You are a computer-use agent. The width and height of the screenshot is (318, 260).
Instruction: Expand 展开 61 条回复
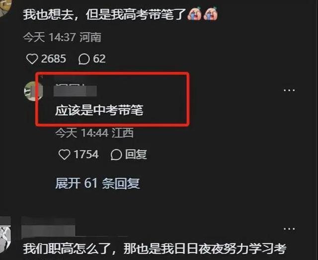coord(97,184)
